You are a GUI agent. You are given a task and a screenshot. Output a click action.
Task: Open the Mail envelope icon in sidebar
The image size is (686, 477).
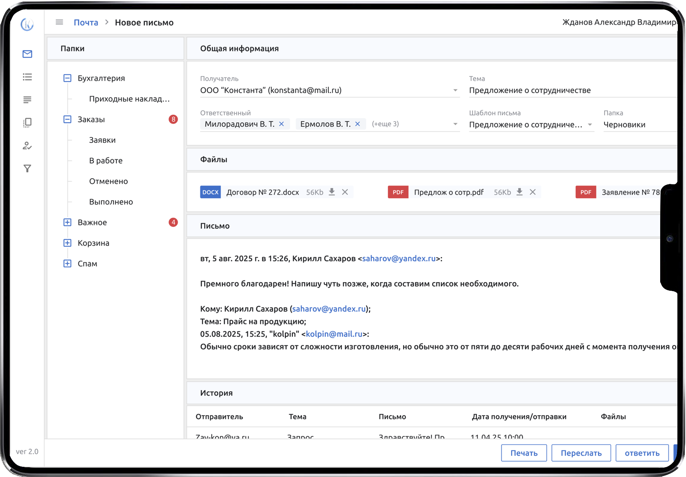pos(27,54)
